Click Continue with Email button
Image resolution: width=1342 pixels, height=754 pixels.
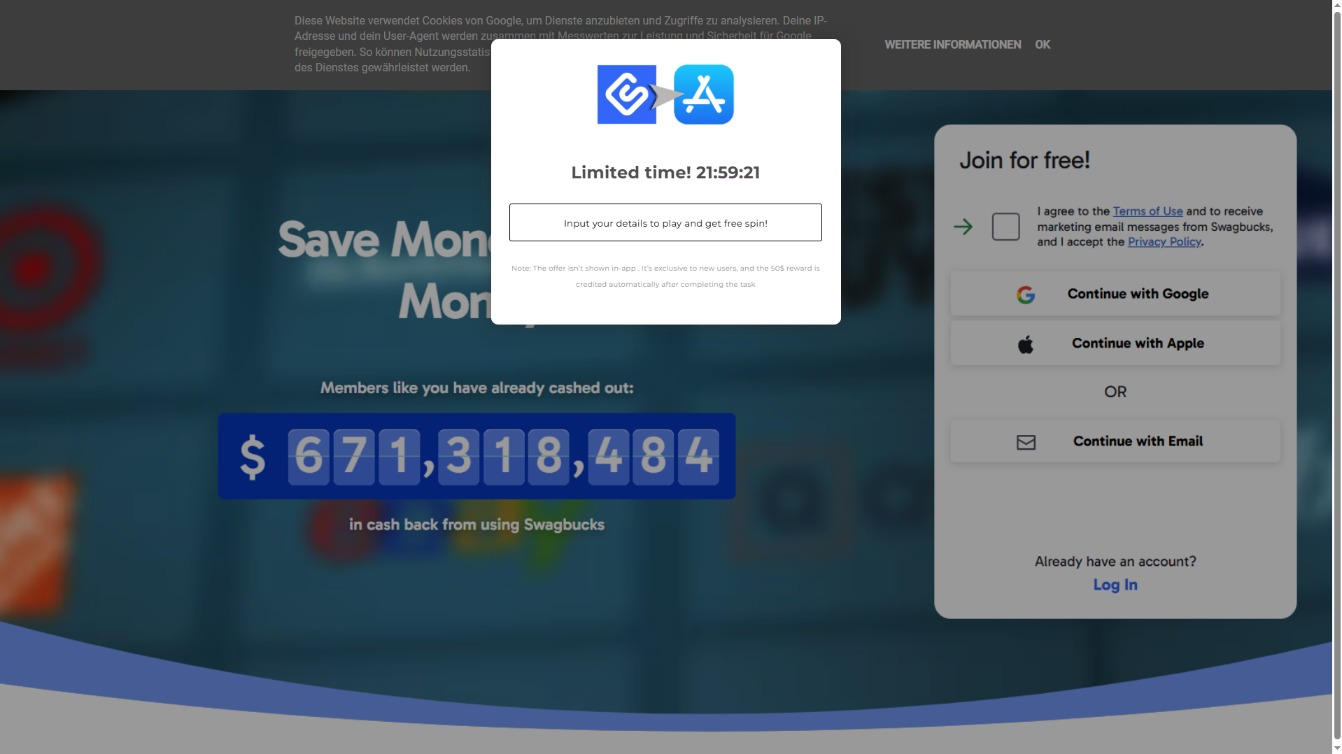click(x=1115, y=441)
